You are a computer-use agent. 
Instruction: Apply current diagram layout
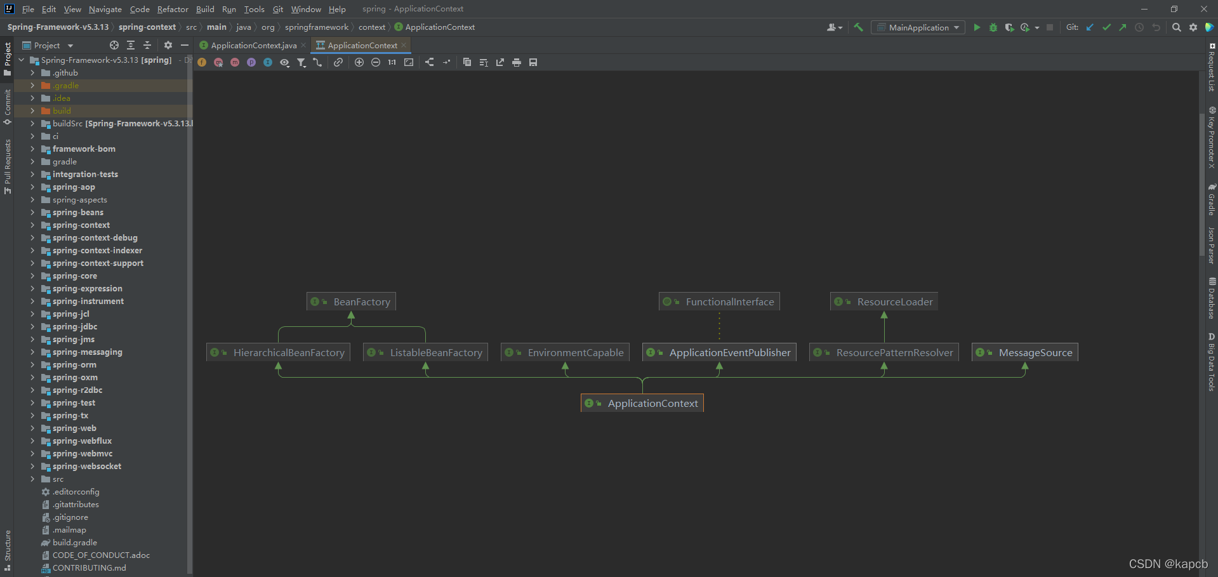(430, 62)
